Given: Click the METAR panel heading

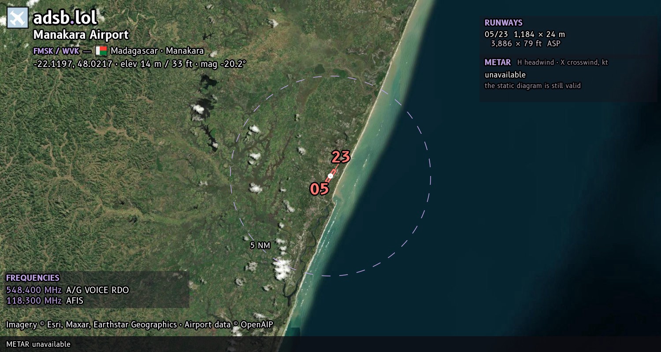Looking at the screenshot, I should pos(498,62).
